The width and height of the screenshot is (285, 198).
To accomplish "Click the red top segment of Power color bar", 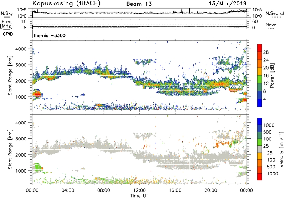I will click(260, 48).
